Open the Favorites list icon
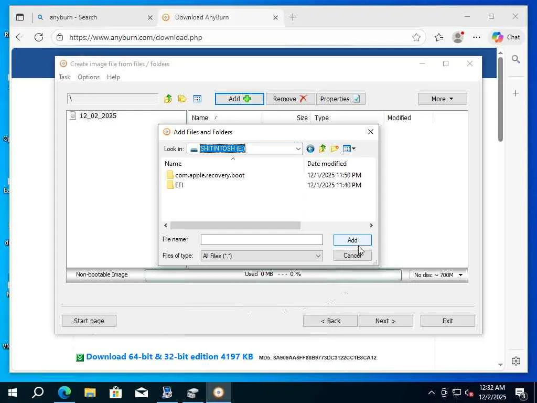The height and width of the screenshot is (403, 537). (x=439, y=37)
